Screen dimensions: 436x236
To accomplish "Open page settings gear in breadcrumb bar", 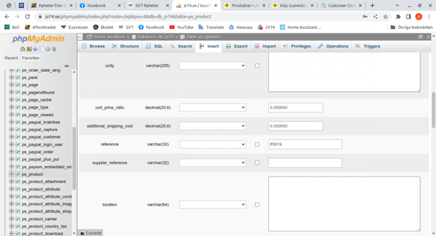I will (421, 37).
